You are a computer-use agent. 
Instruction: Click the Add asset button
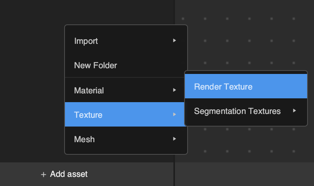coord(64,174)
